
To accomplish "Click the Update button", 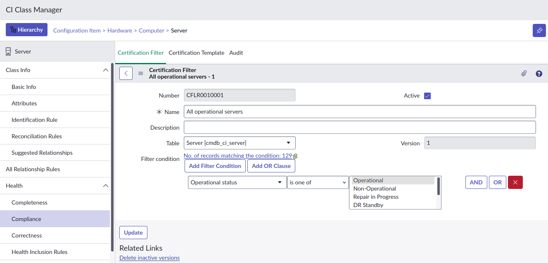I will click(133, 233).
